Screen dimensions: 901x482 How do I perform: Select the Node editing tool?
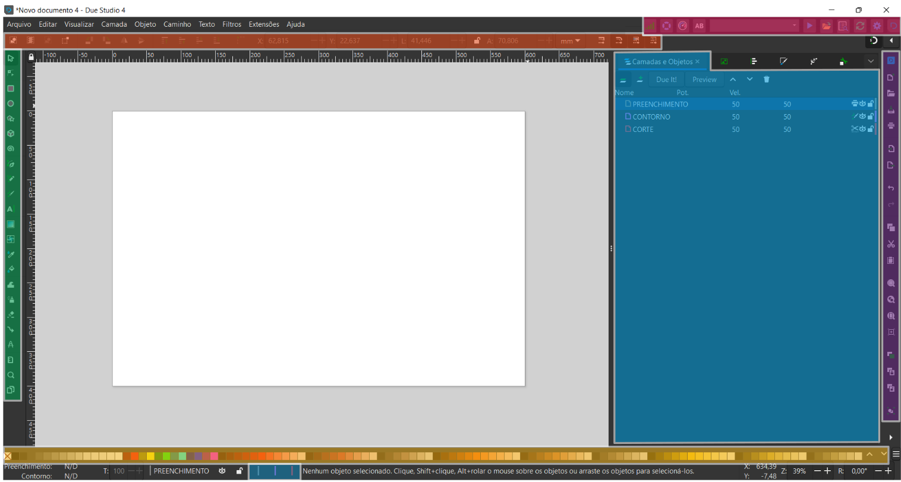point(11,73)
